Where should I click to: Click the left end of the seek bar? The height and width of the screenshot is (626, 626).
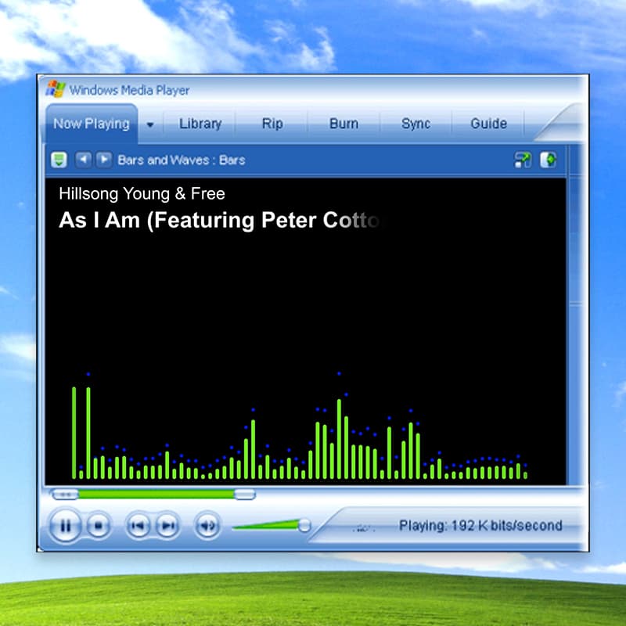point(66,495)
